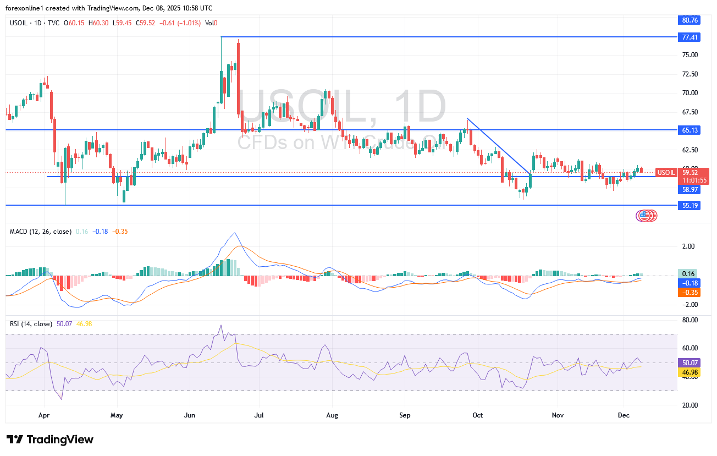Click the MACD histogram value 0.16 label
717x456 pixels.
click(690, 274)
